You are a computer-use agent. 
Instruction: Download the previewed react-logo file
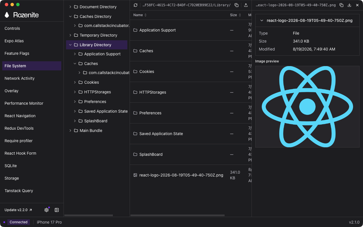(349, 5)
